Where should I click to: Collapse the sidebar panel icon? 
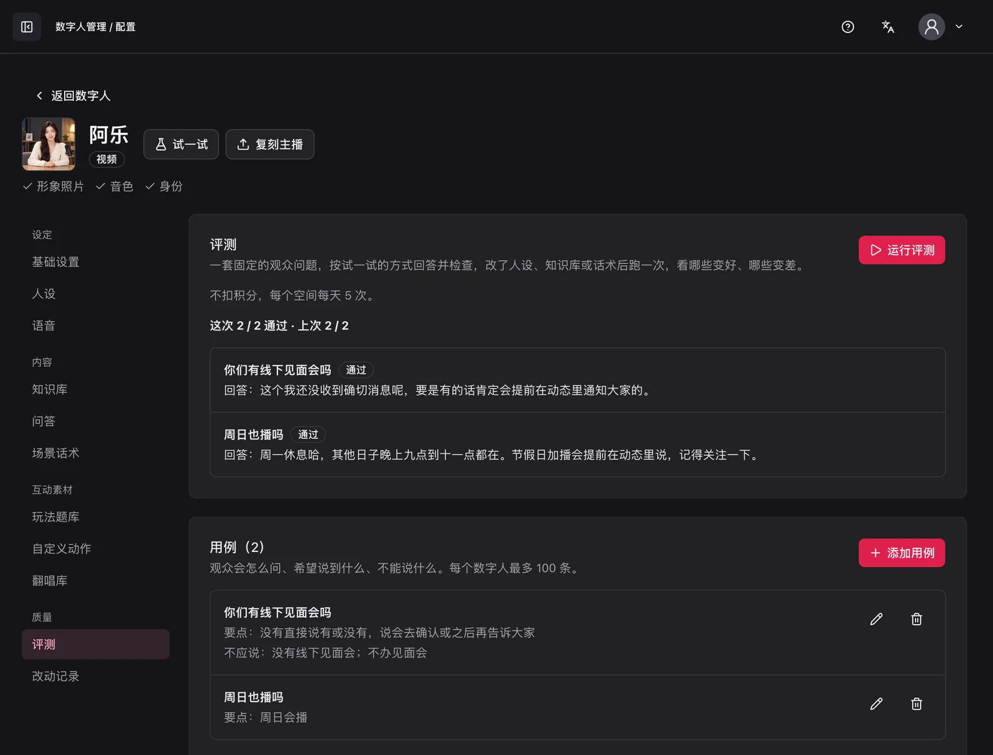(x=27, y=27)
